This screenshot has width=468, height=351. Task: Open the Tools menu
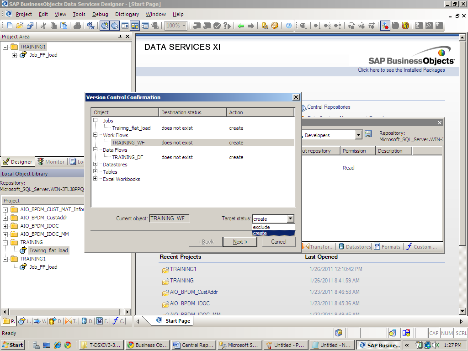(x=79, y=14)
